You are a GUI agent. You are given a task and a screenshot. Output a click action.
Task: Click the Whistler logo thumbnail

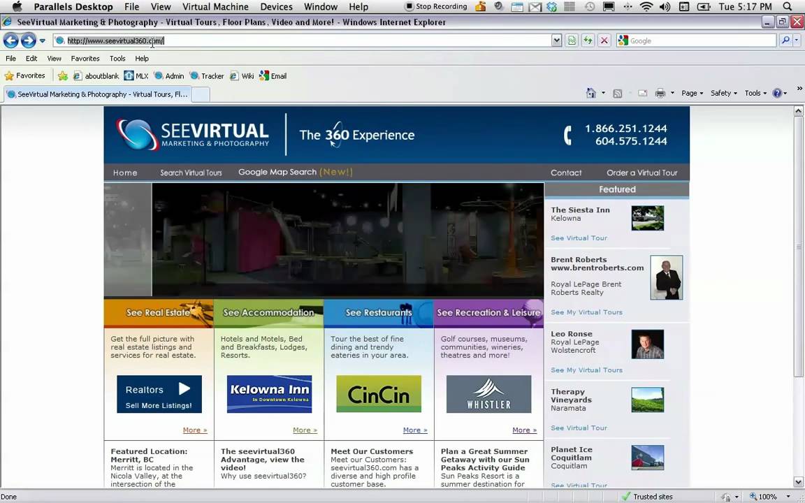click(488, 394)
